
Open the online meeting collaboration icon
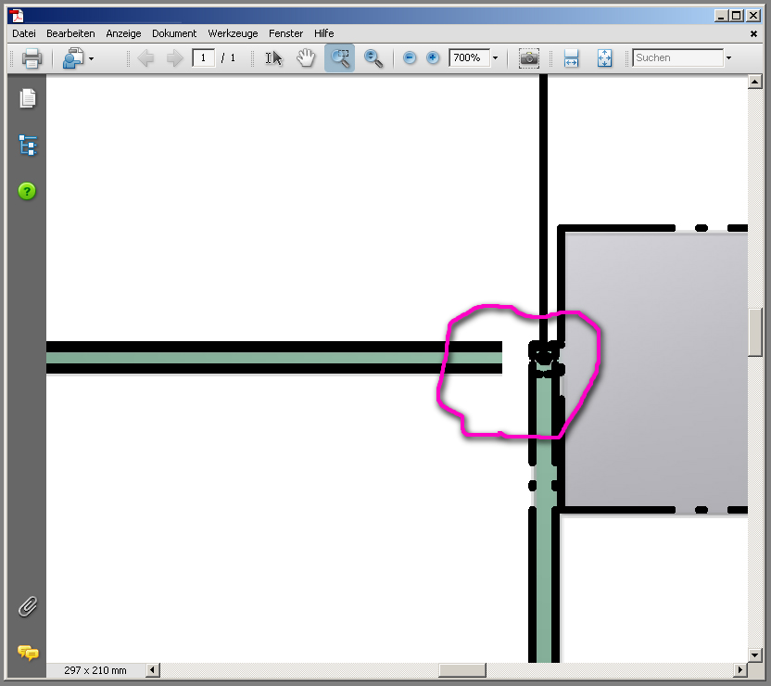[74, 58]
